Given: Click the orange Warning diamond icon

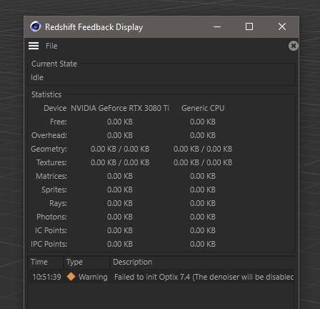Looking at the screenshot, I should pos(71,277).
